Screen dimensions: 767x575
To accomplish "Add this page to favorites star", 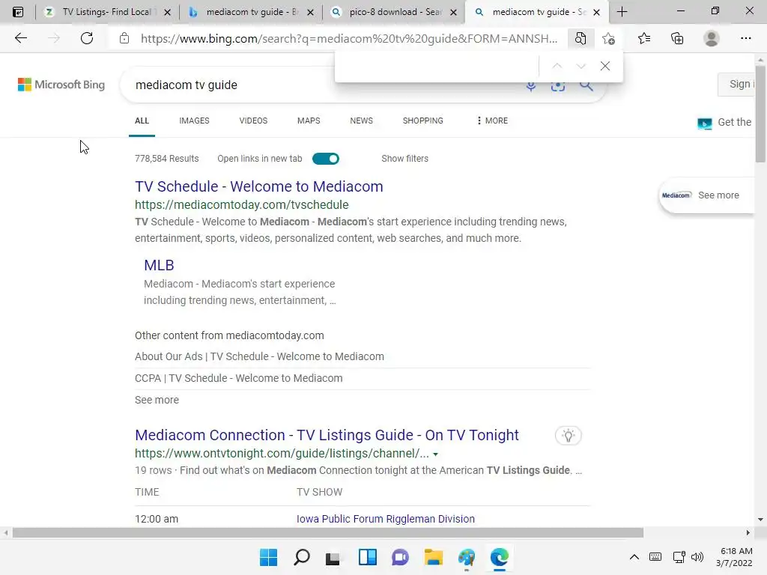I will click(x=608, y=38).
